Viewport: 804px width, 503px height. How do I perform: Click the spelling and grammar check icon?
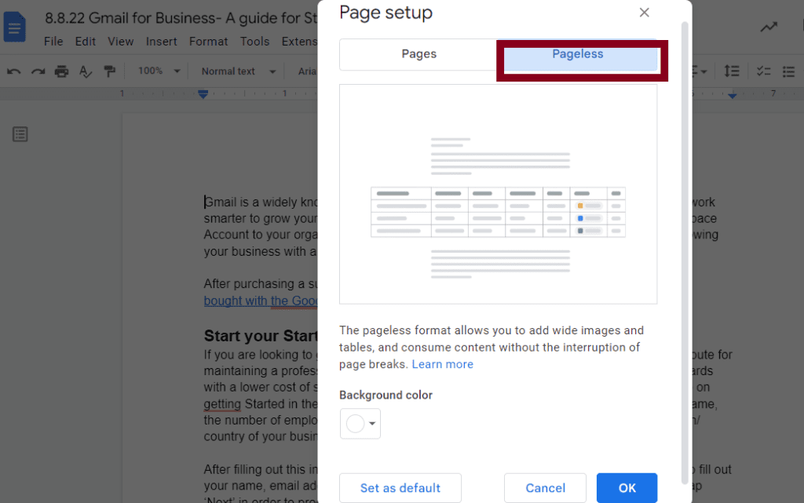click(86, 71)
